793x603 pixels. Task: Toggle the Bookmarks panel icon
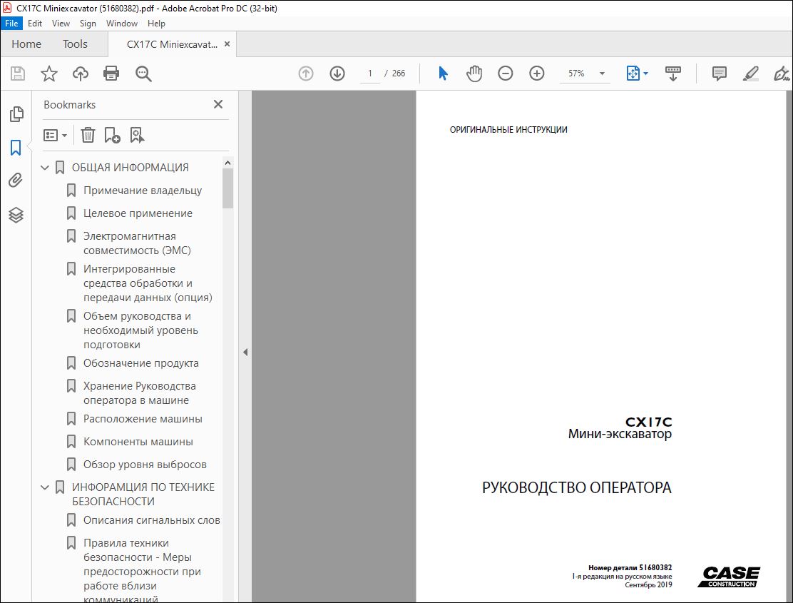(x=16, y=148)
